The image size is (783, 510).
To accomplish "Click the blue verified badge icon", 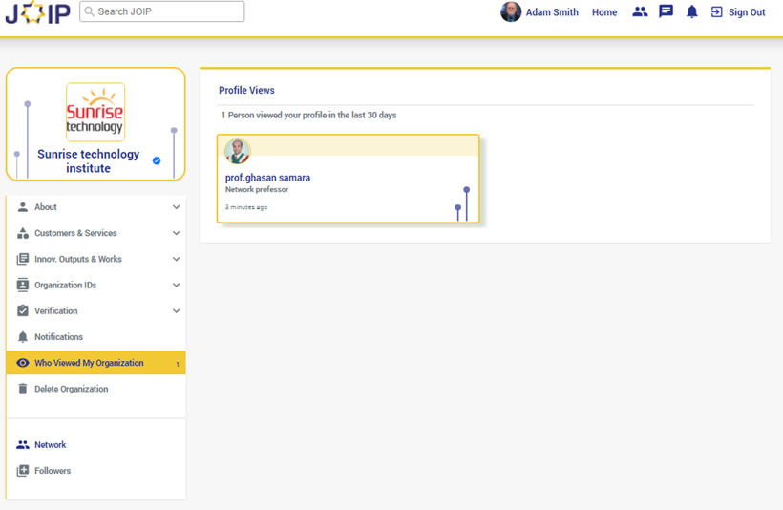I will 157,161.
